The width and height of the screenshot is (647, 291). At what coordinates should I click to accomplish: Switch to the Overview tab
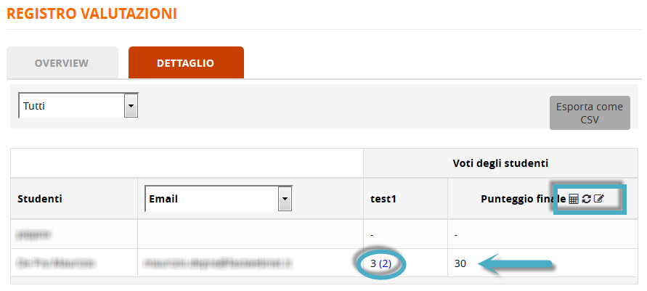(x=62, y=63)
